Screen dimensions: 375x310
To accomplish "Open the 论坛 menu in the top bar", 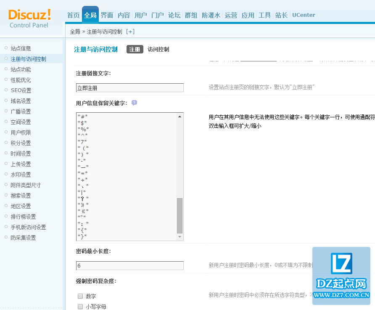I will [174, 15].
